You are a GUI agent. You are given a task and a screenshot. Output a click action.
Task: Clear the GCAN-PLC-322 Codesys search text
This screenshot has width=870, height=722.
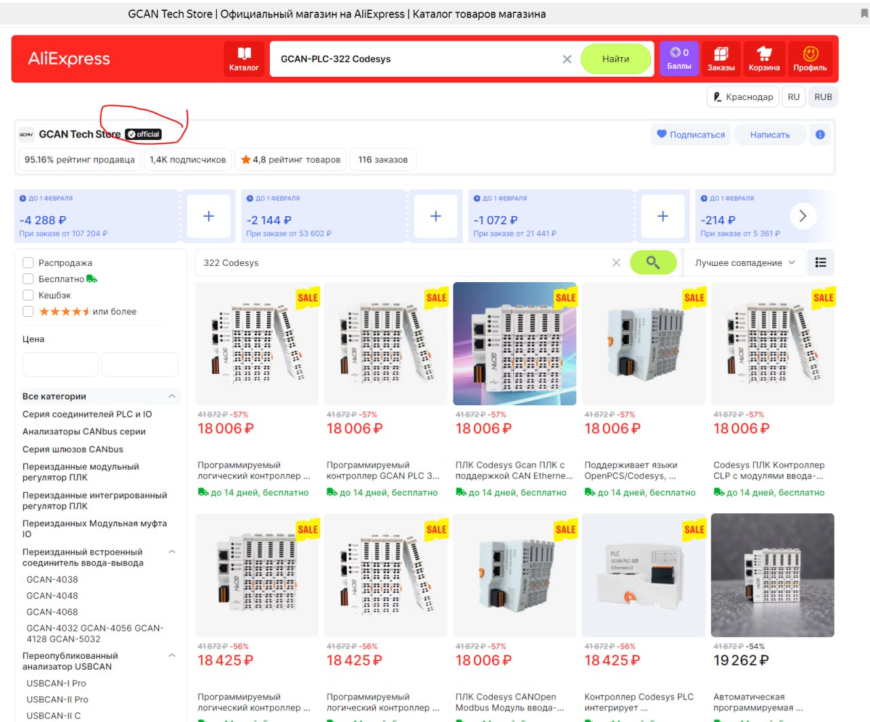click(567, 59)
